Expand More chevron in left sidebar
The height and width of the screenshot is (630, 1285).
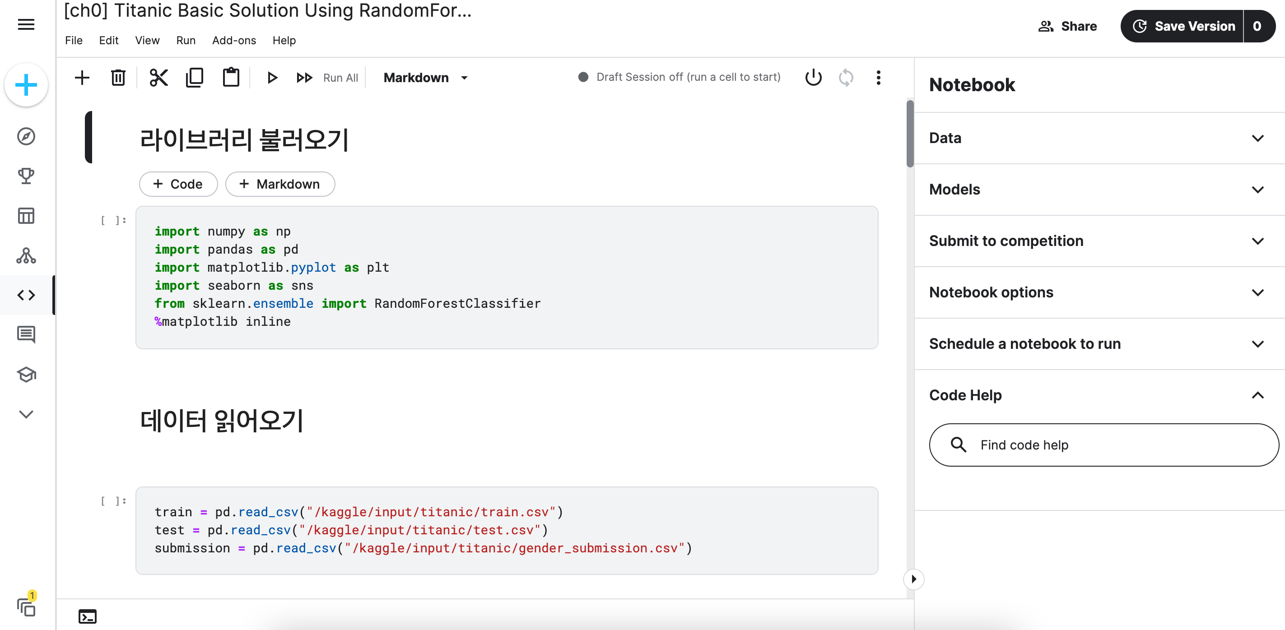point(26,414)
